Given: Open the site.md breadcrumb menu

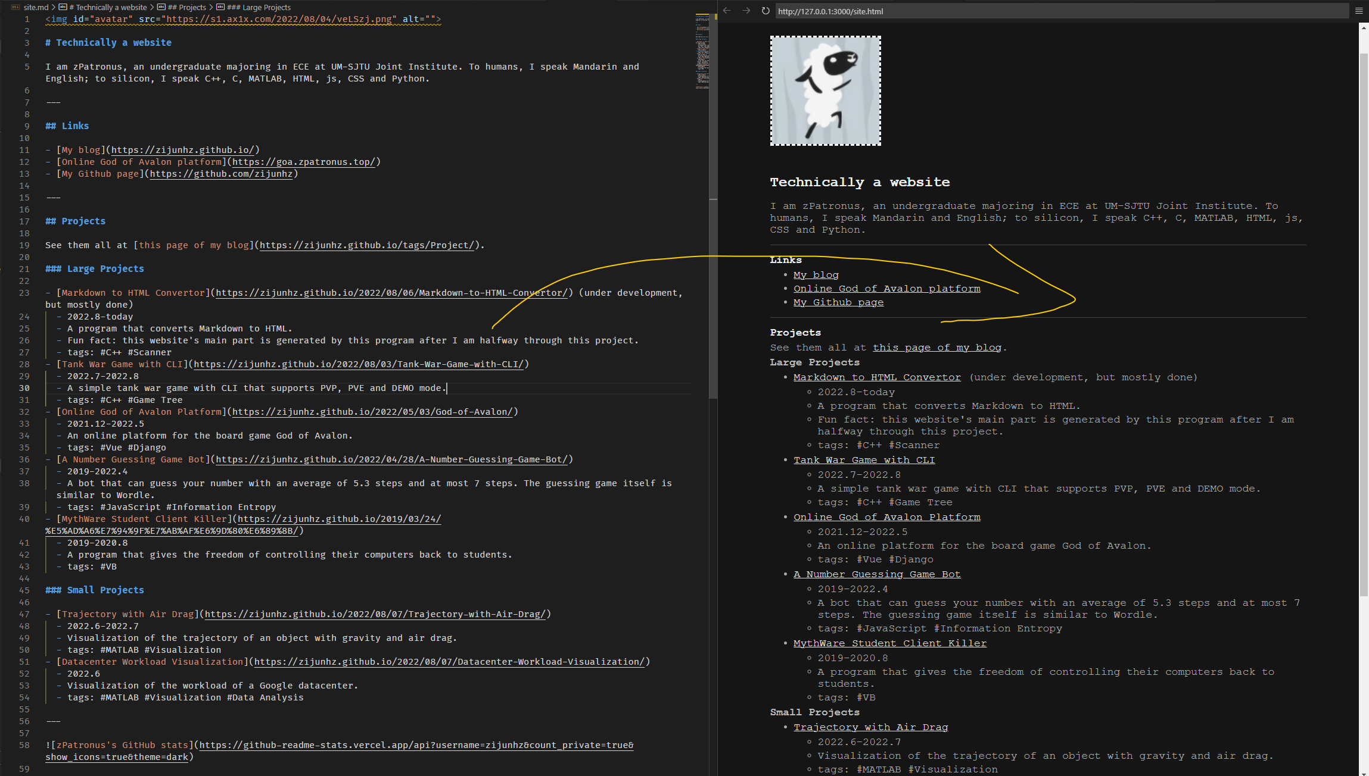Looking at the screenshot, I should click(35, 7).
